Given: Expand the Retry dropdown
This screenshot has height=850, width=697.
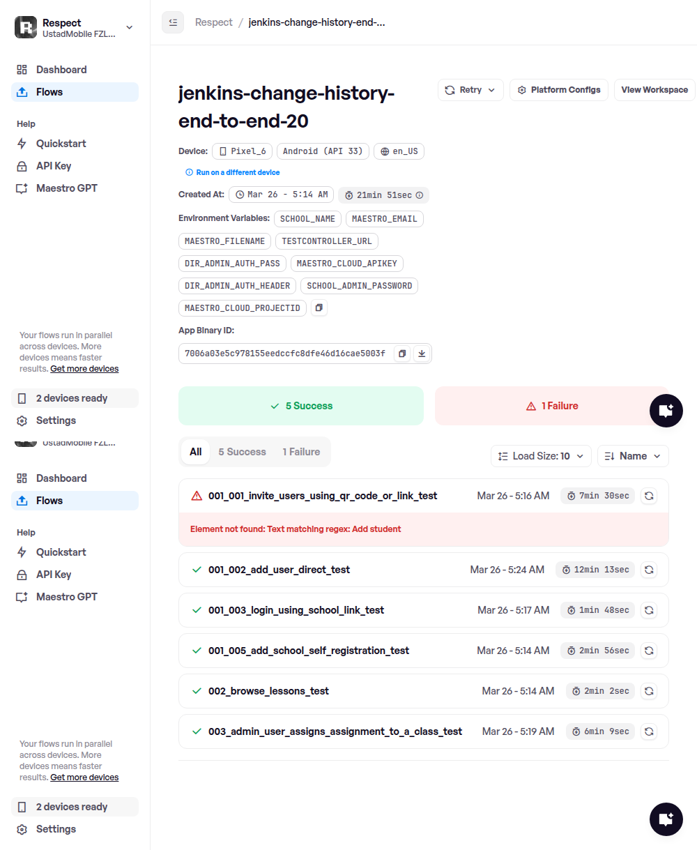Looking at the screenshot, I should point(470,90).
